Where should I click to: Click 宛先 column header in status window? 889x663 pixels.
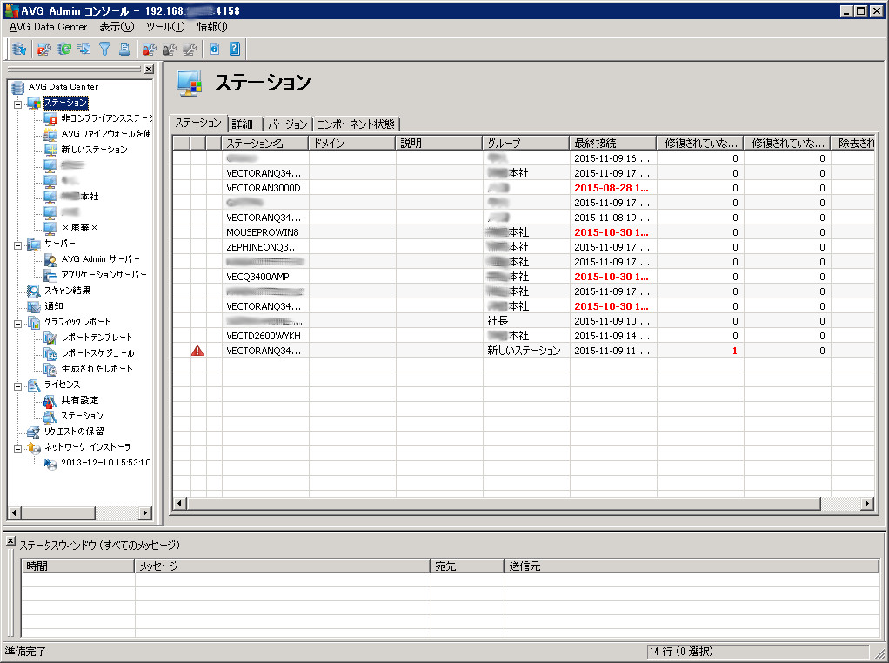click(467, 566)
